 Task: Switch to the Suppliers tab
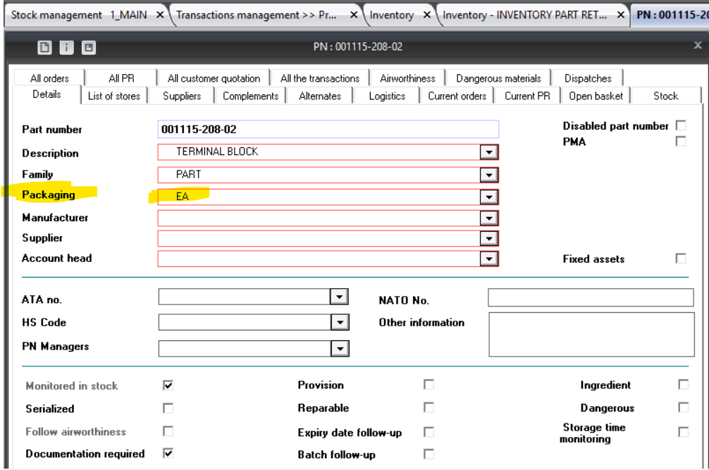[182, 96]
